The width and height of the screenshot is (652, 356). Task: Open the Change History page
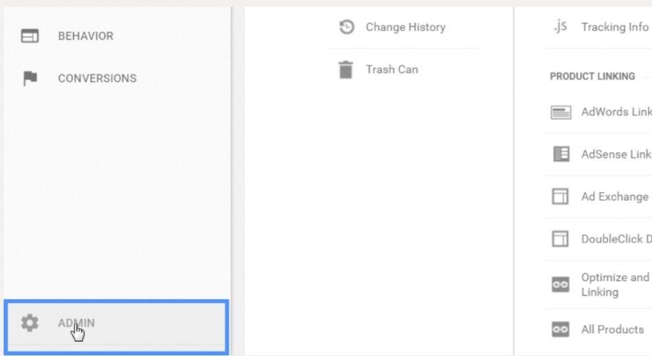coord(405,27)
